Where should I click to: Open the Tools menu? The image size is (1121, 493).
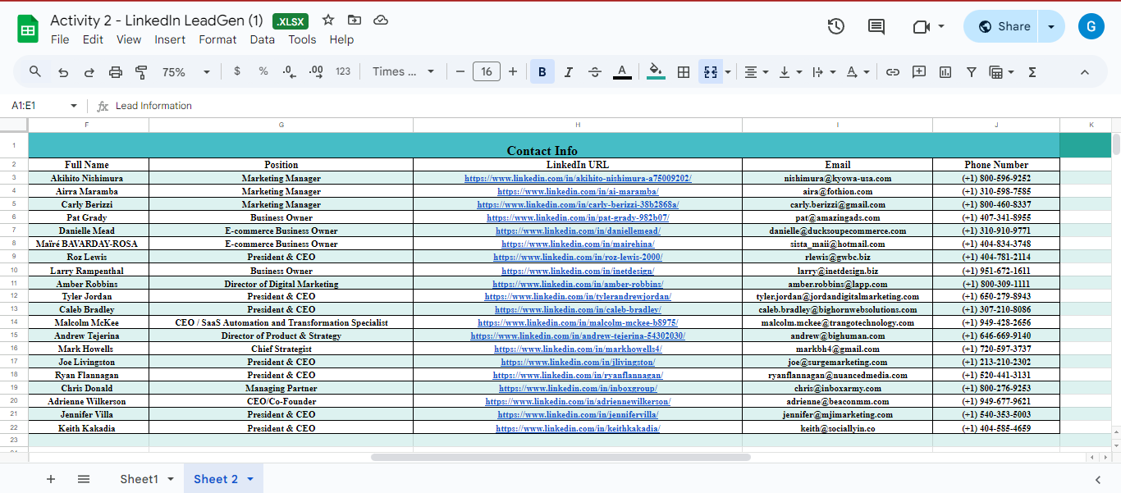click(302, 39)
